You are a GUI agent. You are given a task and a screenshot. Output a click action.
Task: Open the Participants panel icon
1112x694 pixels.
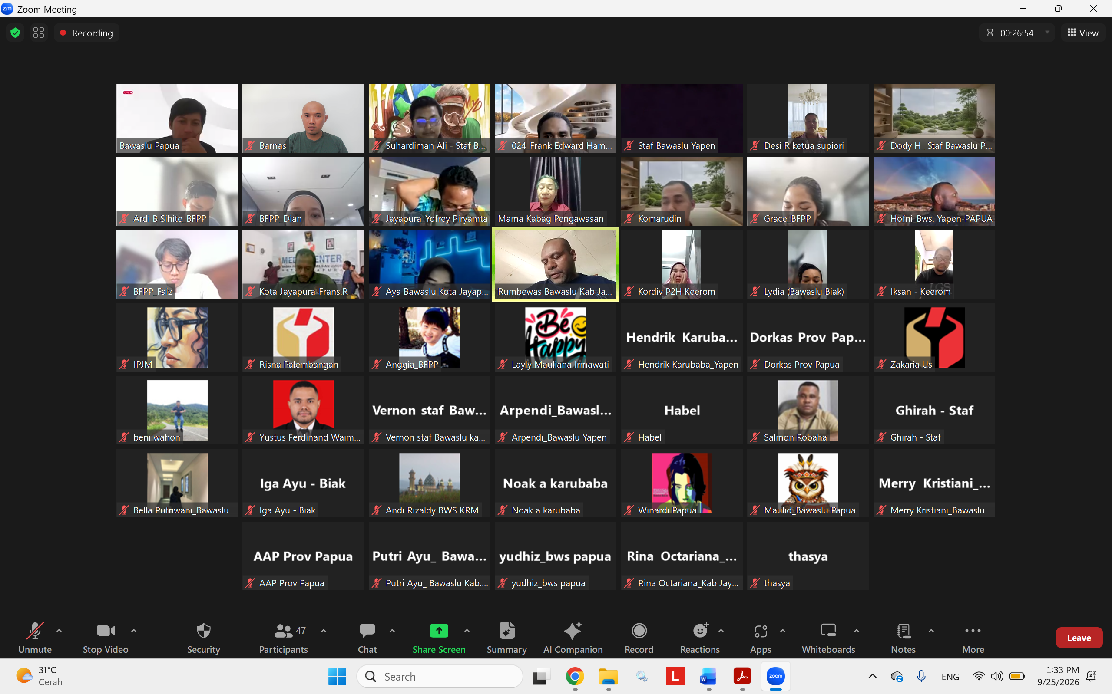283,631
